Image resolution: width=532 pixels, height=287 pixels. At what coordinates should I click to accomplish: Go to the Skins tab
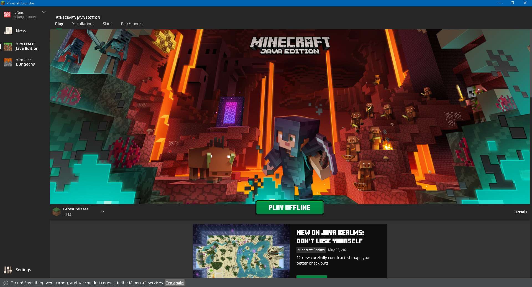coord(108,24)
